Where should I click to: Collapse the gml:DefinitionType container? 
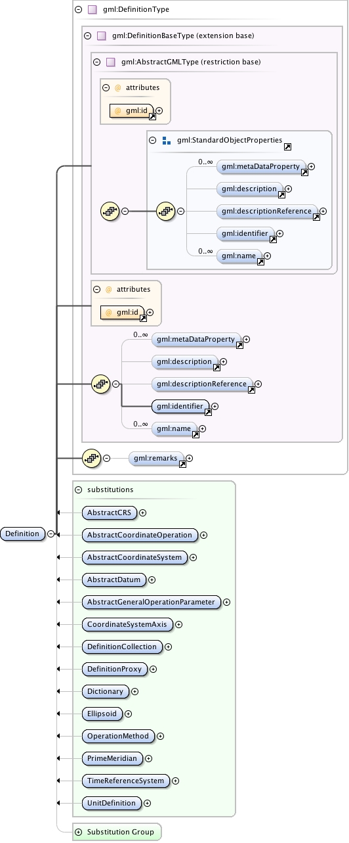point(79,10)
